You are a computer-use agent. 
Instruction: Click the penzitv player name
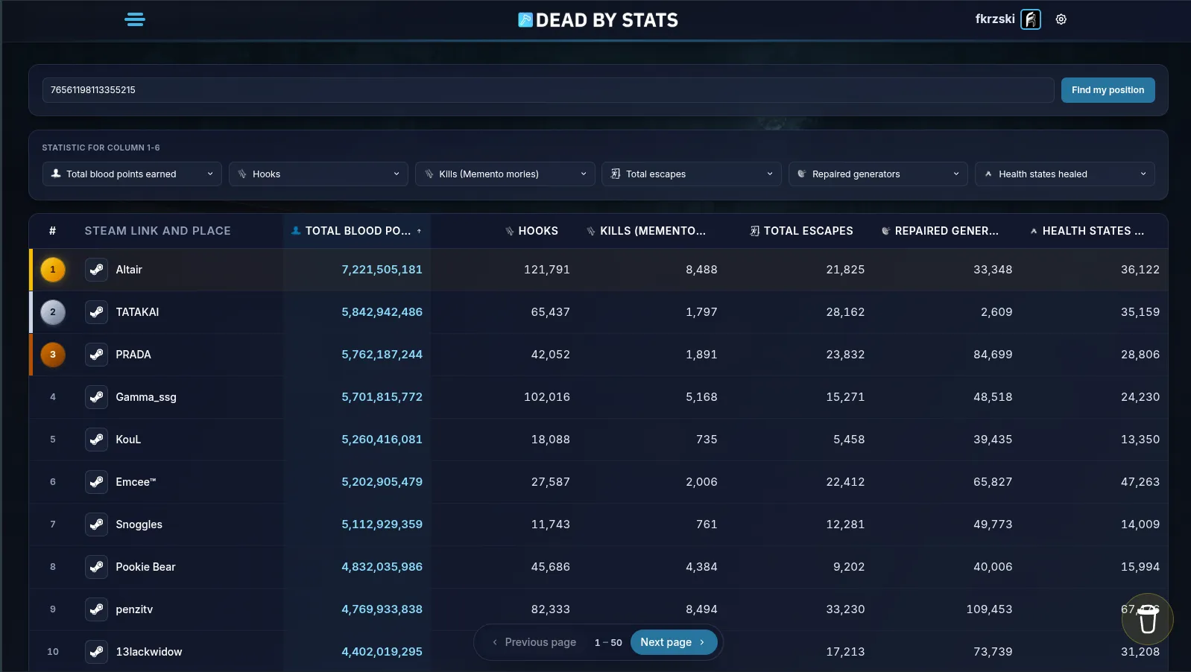[x=134, y=609]
